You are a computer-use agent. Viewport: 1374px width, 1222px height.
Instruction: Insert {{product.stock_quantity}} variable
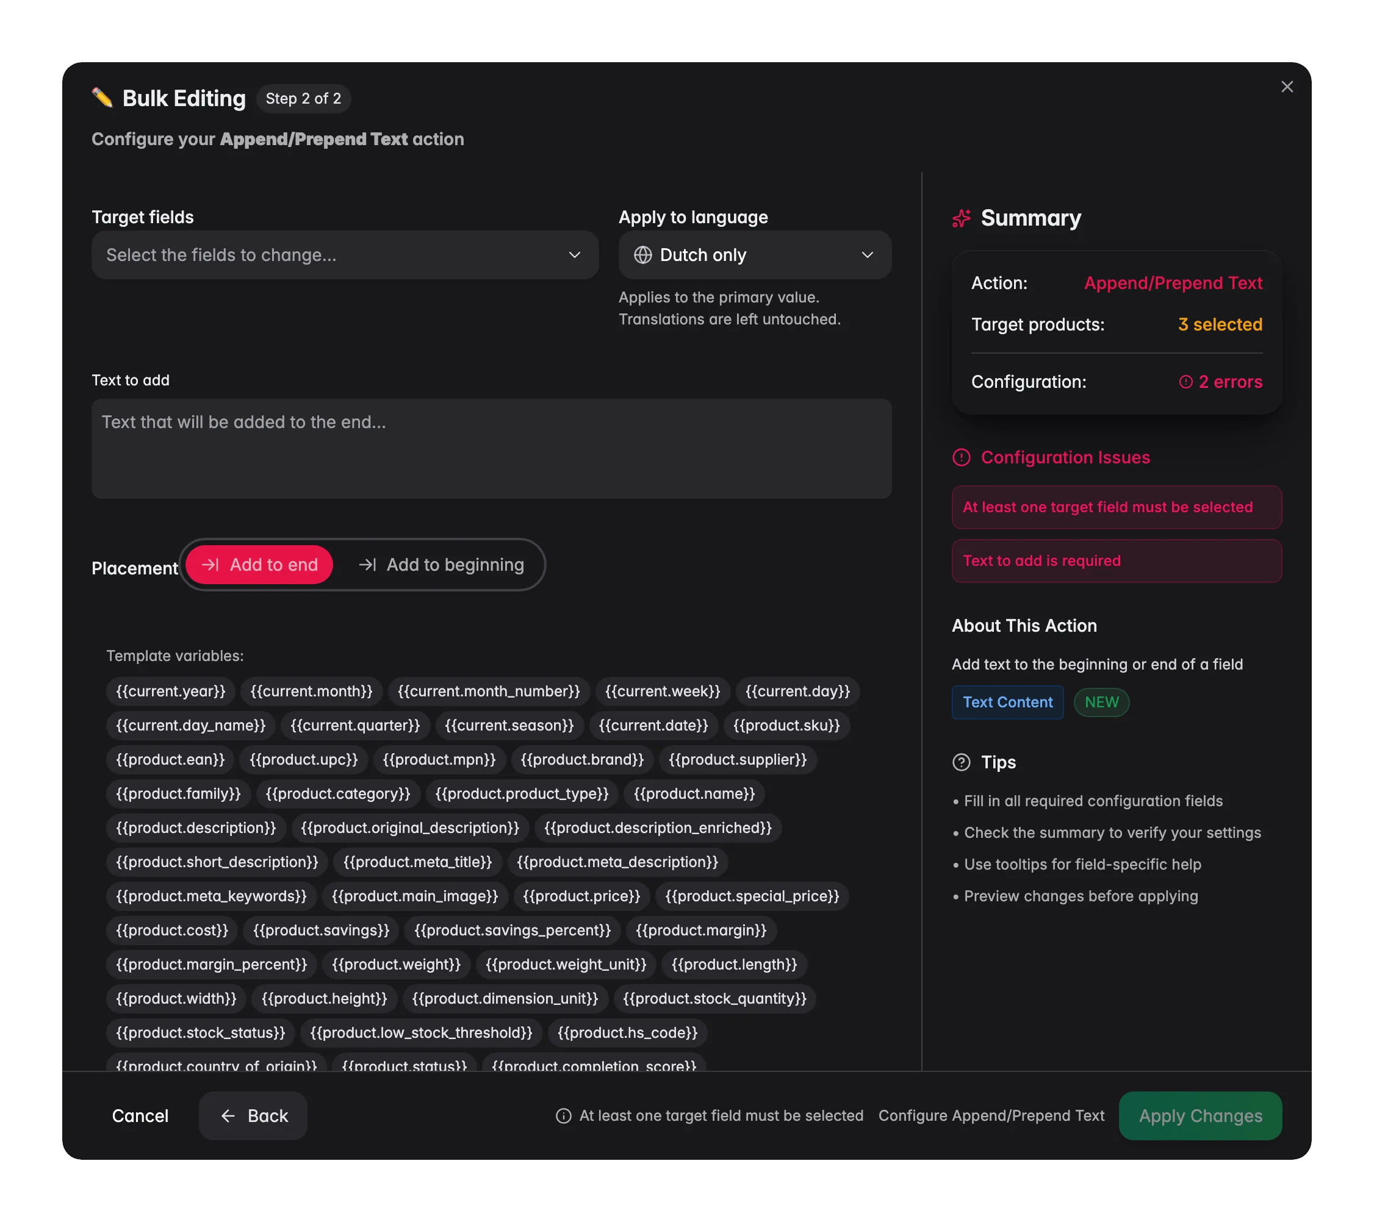[714, 999]
